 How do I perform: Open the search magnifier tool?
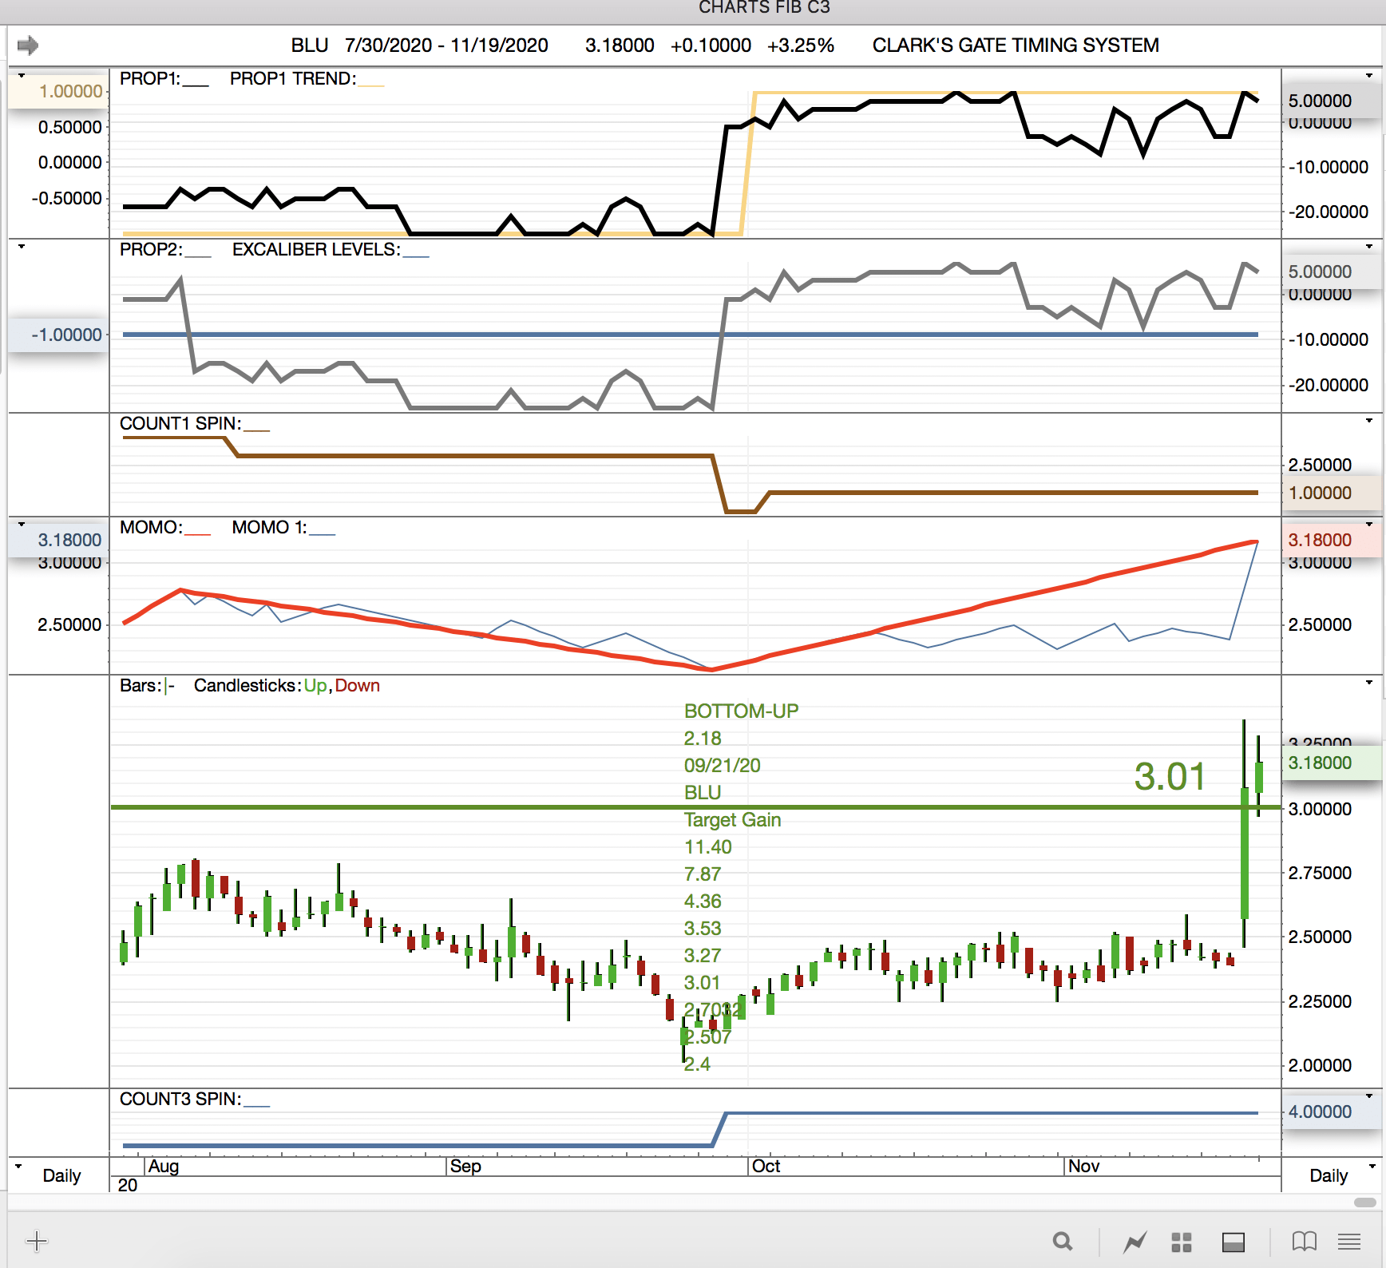1062,1241
